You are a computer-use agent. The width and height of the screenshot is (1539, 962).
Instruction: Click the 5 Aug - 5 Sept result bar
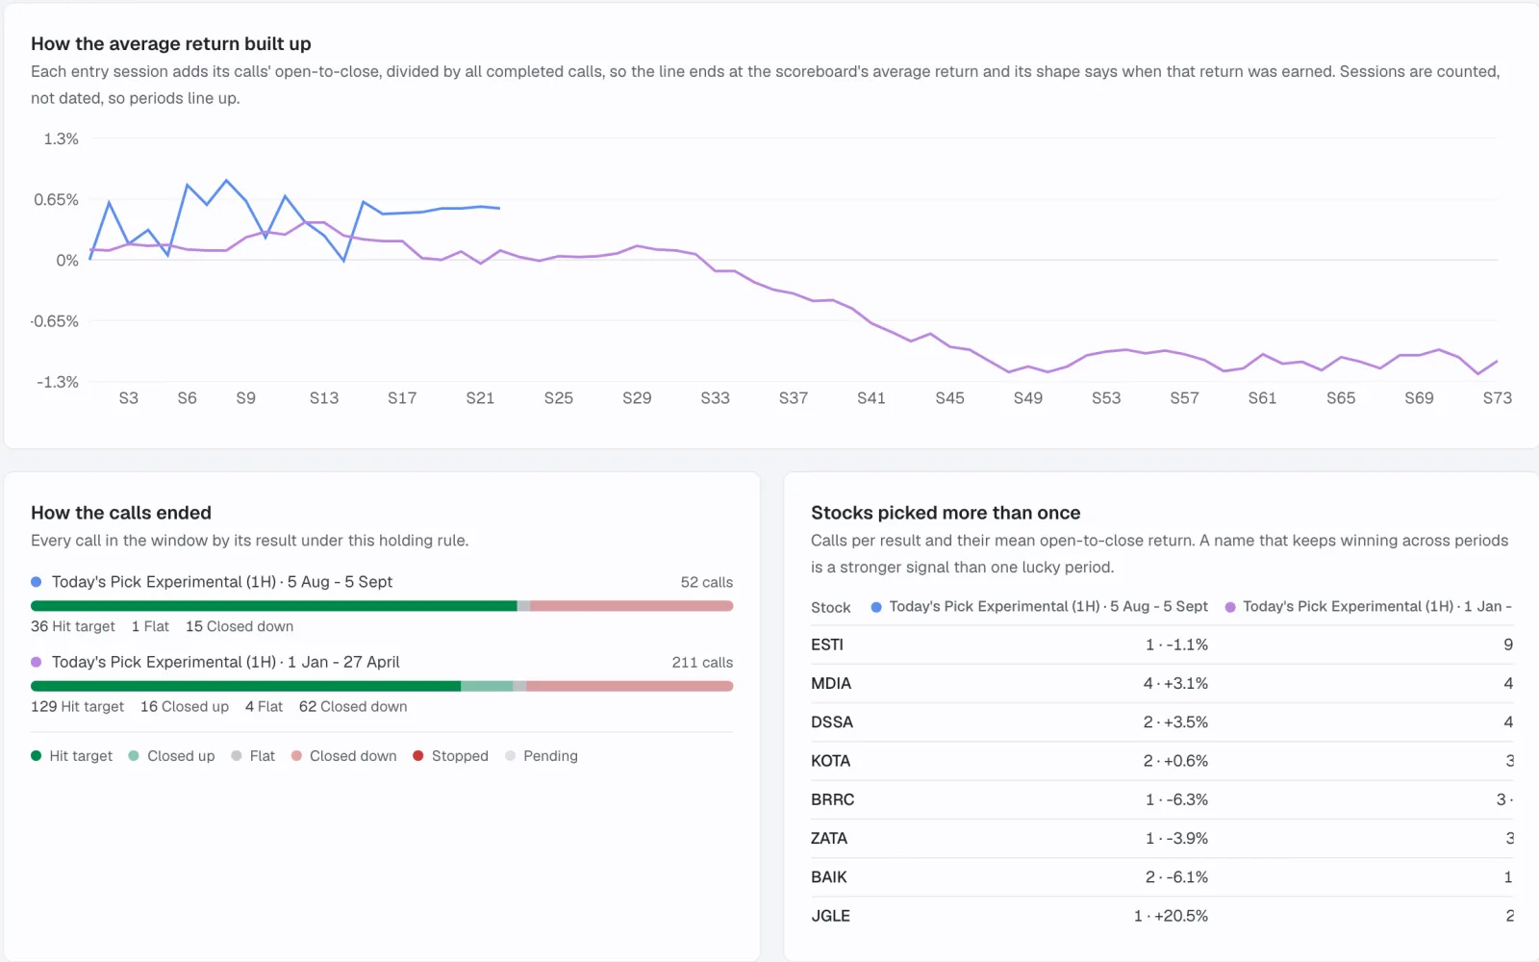click(x=382, y=606)
